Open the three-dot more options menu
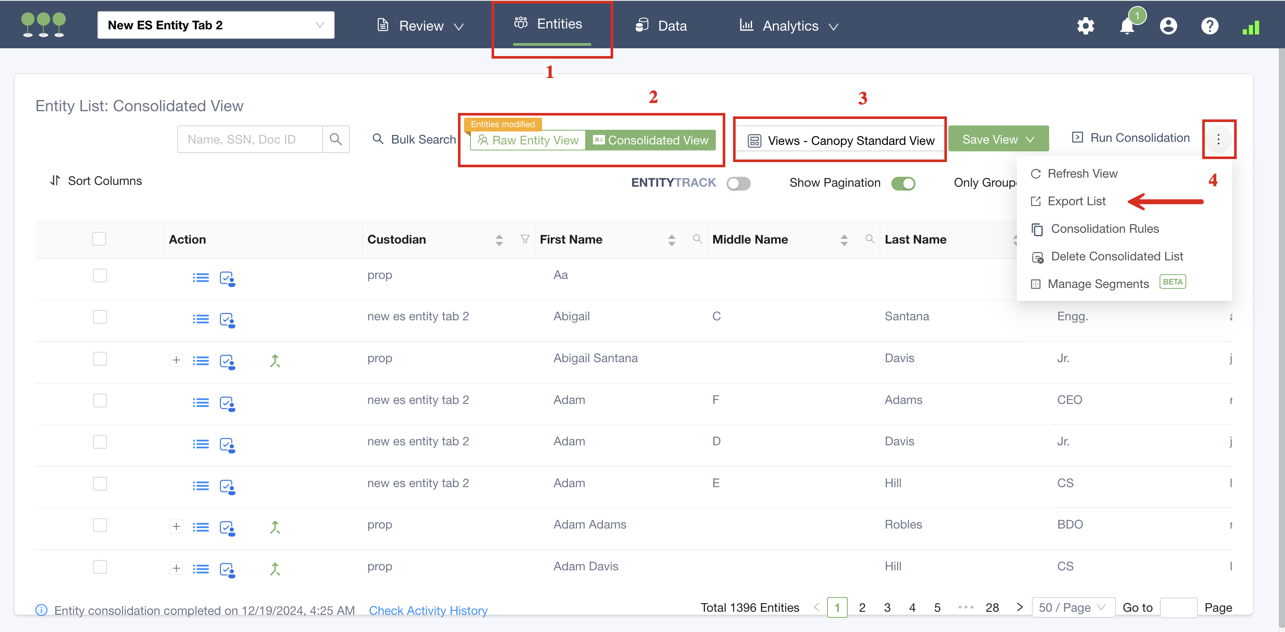Image resolution: width=1285 pixels, height=632 pixels. point(1218,139)
